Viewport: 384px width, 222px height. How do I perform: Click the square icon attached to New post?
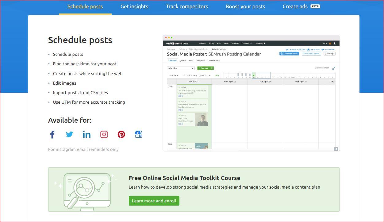click(212, 68)
